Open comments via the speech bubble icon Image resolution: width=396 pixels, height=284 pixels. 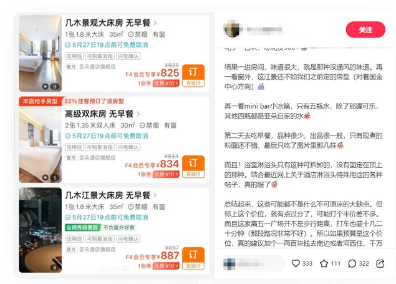(x=352, y=263)
